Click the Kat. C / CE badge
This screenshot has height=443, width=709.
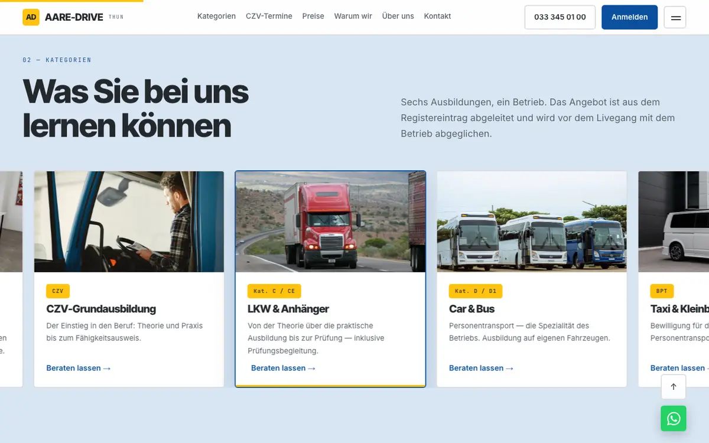[x=274, y=291]
